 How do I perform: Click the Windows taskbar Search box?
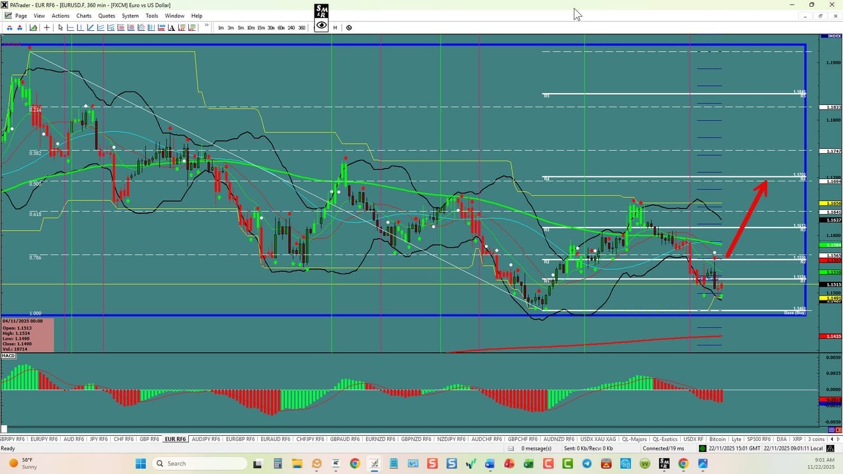[x=200, y=463]
